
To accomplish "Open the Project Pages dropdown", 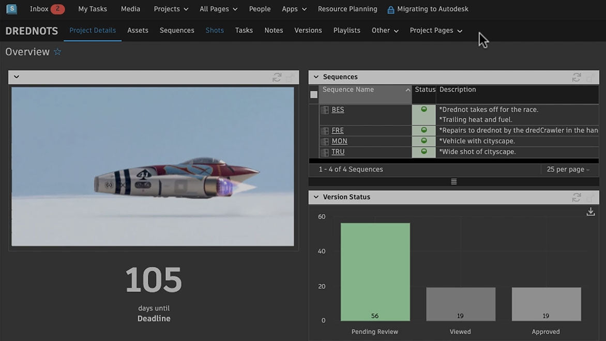I will tap(435, 30).
